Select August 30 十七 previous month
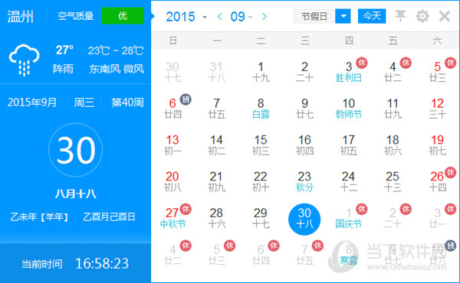Image resolution: width=460 pixels, height=283 pixels. [172, 72]
